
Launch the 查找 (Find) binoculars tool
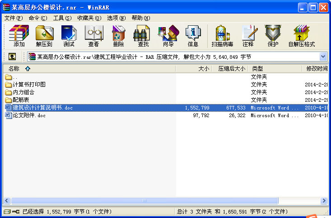143,36
